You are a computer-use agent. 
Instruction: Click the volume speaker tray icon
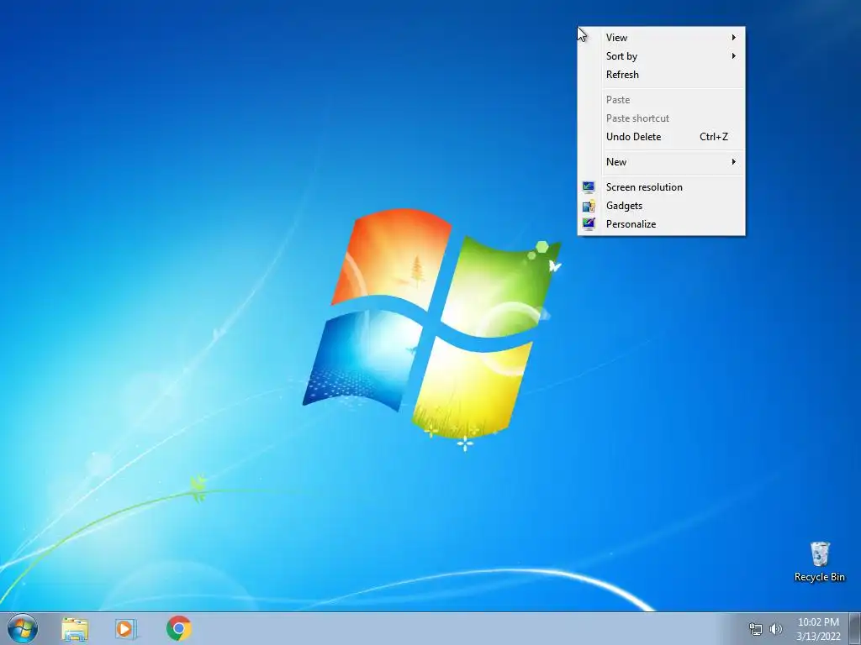click(776, 629)
